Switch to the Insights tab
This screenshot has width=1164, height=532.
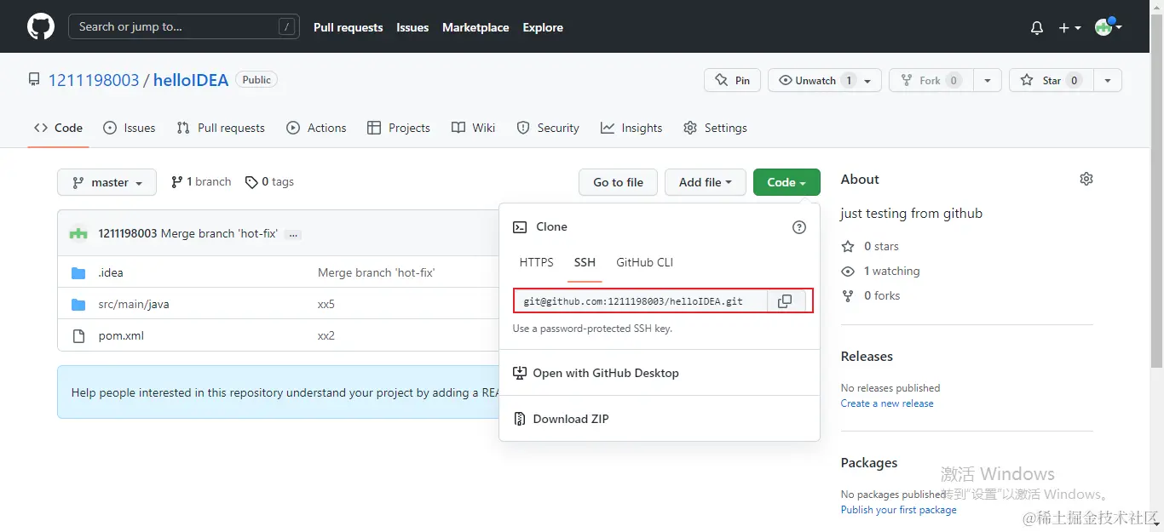coord(631,128)
